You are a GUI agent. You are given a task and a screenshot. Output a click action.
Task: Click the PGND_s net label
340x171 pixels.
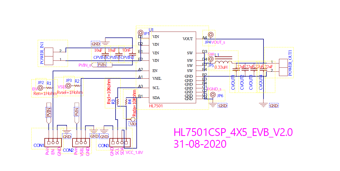pyautogui.click(x=214, y=89)
